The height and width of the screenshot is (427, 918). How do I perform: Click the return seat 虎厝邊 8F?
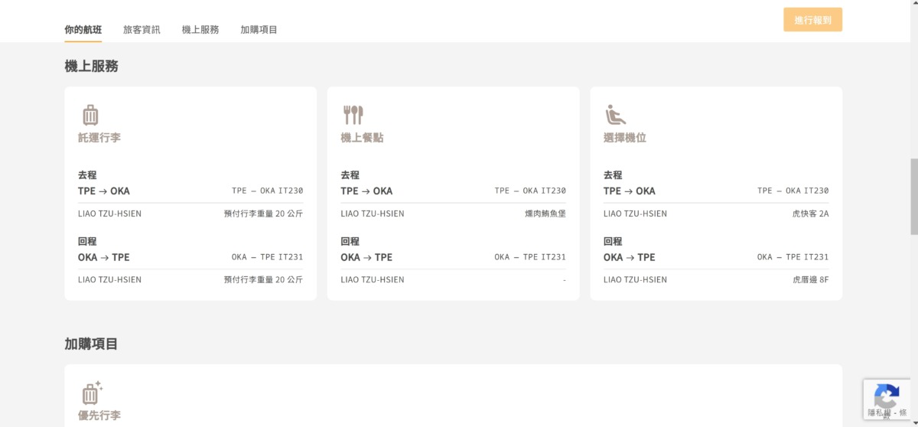pos(810,280)
